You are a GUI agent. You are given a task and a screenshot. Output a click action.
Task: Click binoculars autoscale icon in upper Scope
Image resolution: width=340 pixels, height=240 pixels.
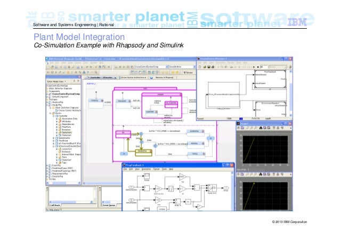pos(261,128)
